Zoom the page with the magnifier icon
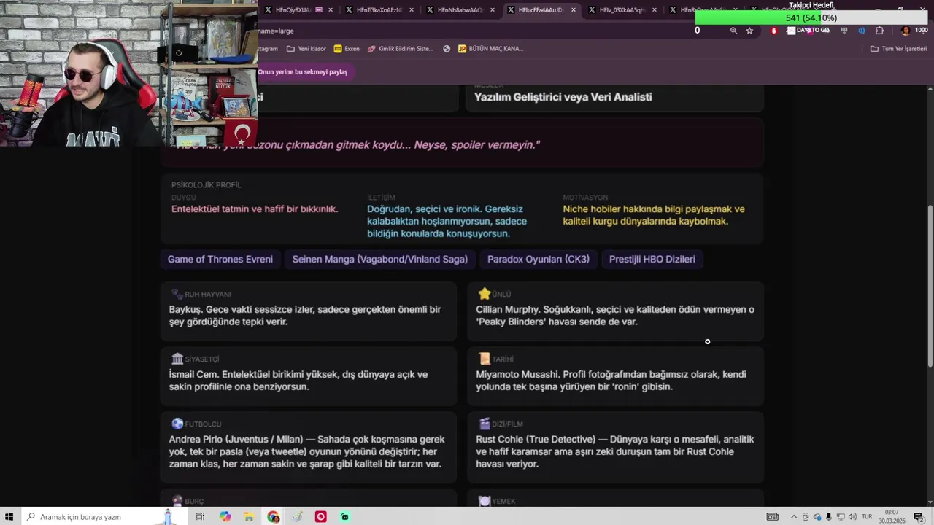Screen dimensions: 934x525 [733, 31]
